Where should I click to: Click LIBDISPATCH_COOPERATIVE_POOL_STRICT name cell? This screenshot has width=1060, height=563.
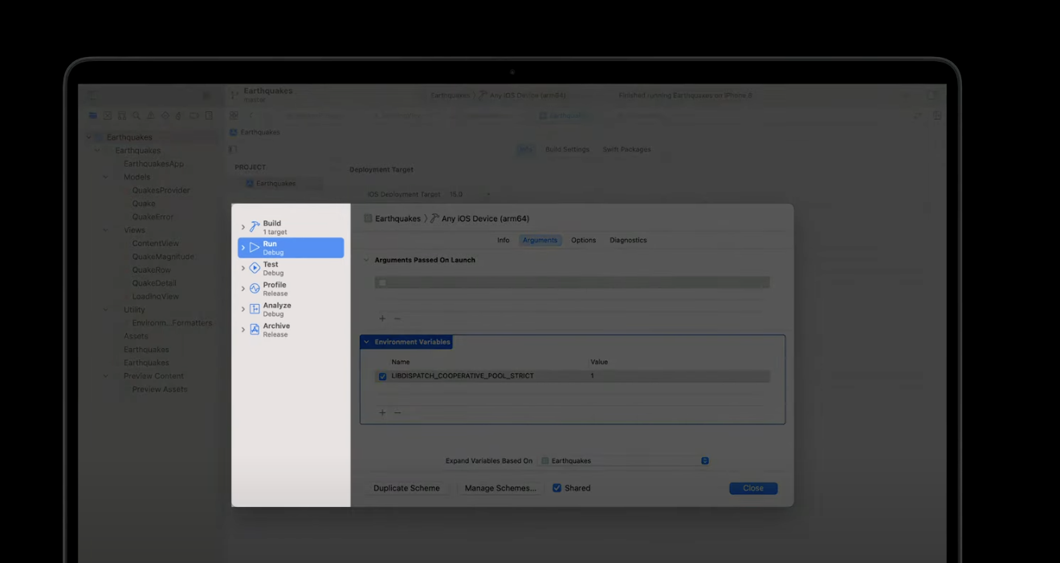tap(463, 376)
